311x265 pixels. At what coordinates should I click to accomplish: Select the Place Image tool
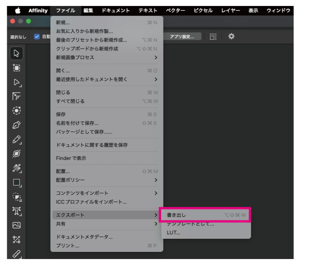click(x=16, y=225)
